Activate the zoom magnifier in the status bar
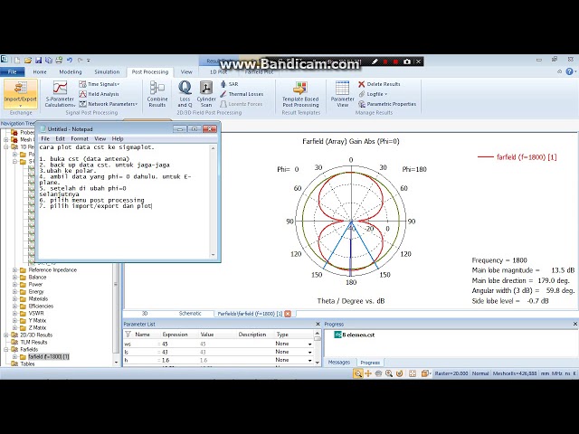This screenshot has height=434, width=579. [x=358, y=373]
